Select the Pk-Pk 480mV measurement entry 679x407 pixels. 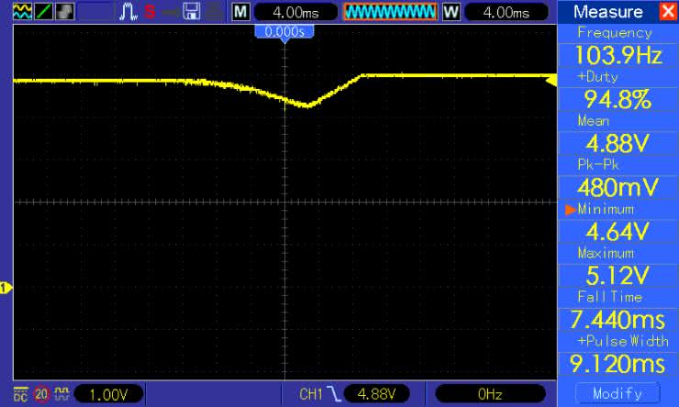617,187
